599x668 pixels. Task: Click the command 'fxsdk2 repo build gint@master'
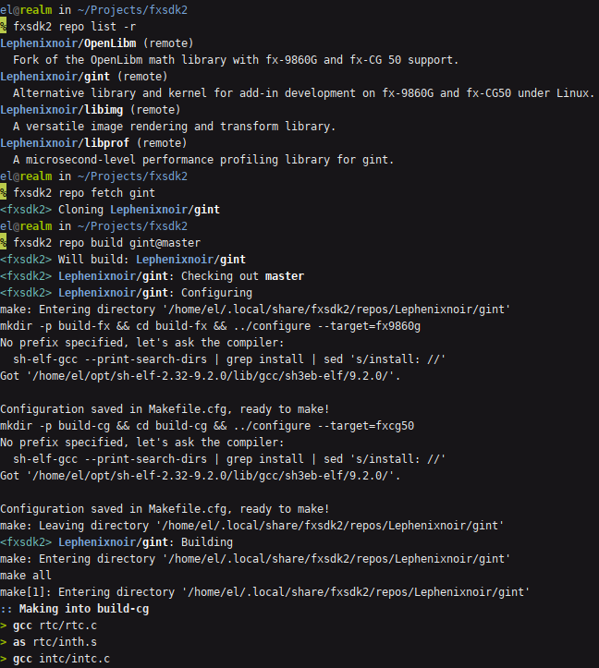[106, 242]
